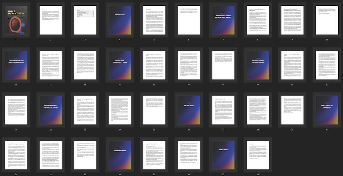
Task: Click the page 8 thumbnail with Chapter 1 text
Action: [258, 20]
